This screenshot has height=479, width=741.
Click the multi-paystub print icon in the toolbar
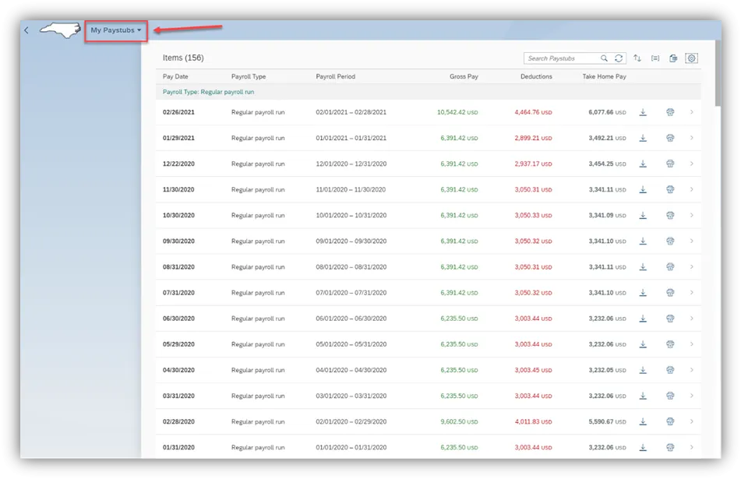pyautogui.click(x=673, y=58)
